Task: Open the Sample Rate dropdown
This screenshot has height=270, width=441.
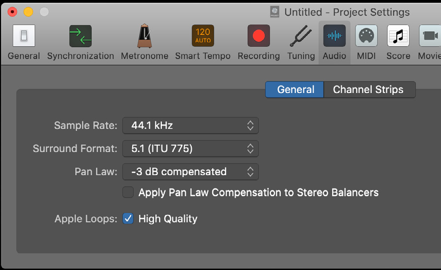Action: click(x=190, y=125)
